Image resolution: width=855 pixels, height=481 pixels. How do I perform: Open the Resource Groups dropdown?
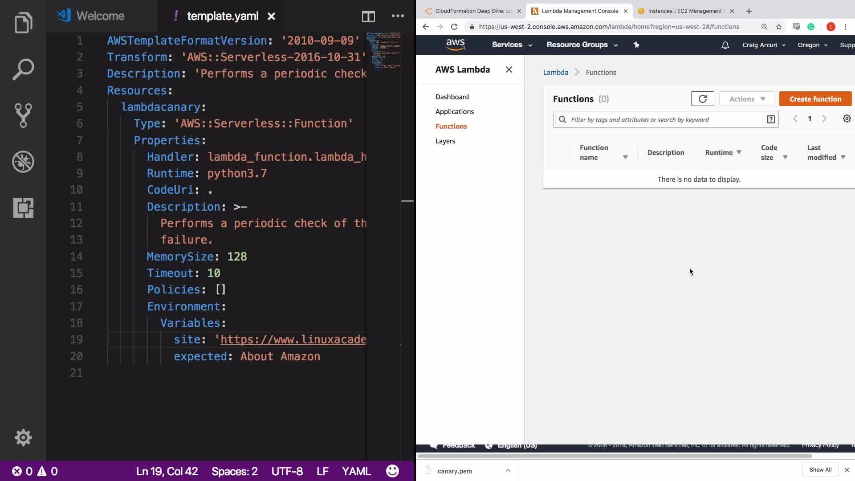[582, 45]
